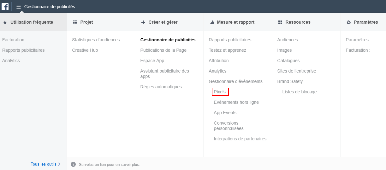This screenshot has height=170, width=386.
Task: Open Analytics under Mesure et rapport
Action: (x=217, y=71)
